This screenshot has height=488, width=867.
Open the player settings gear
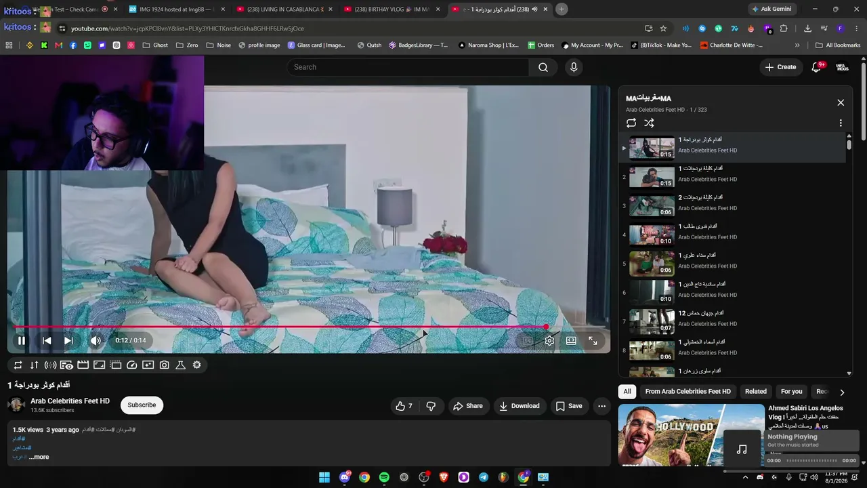[549, 340]
